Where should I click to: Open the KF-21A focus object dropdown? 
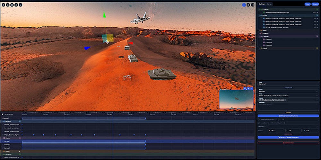(x=288, y=100)
